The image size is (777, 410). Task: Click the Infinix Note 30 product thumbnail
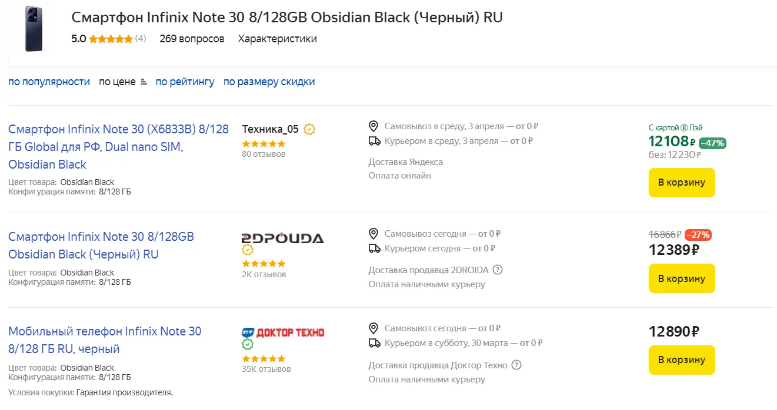tap(34, 29)
